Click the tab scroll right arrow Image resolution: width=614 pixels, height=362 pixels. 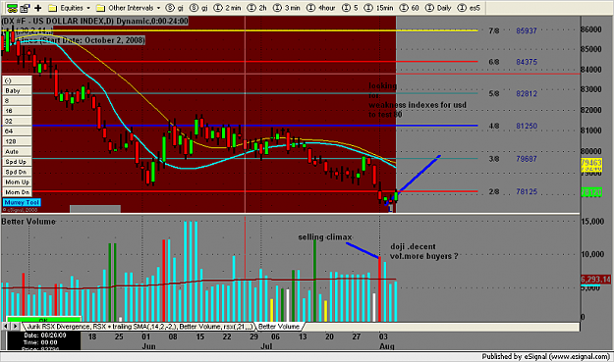15,326
